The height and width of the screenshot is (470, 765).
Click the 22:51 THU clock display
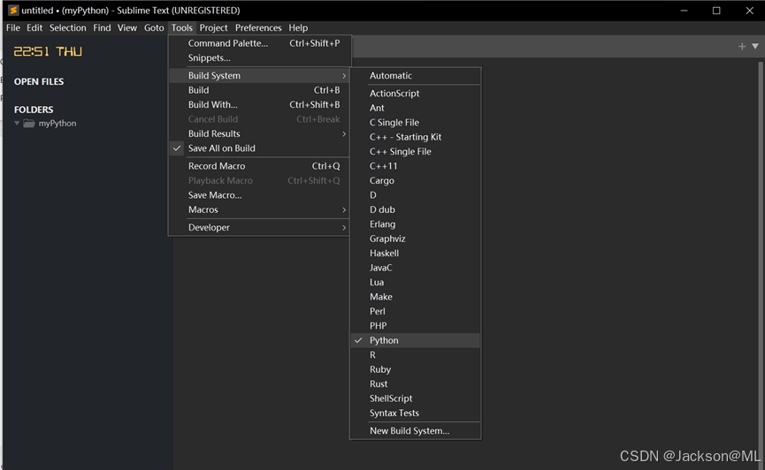[48, 51]
